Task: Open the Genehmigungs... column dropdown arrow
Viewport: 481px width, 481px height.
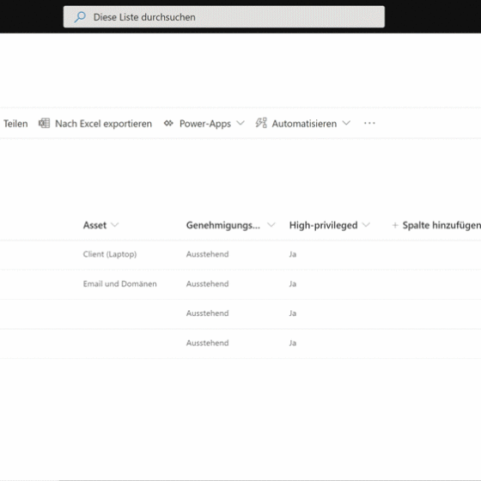Action: pyautogui.click(x=271, y=225)
